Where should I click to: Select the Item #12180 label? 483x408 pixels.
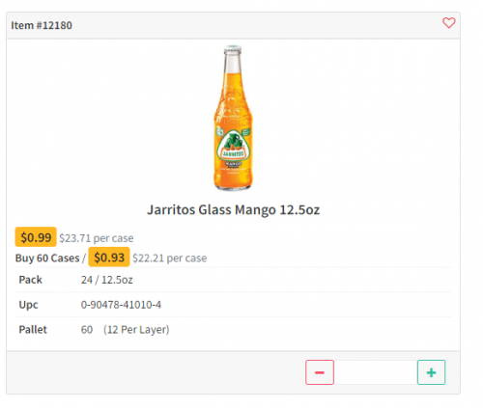click(42, 25)
